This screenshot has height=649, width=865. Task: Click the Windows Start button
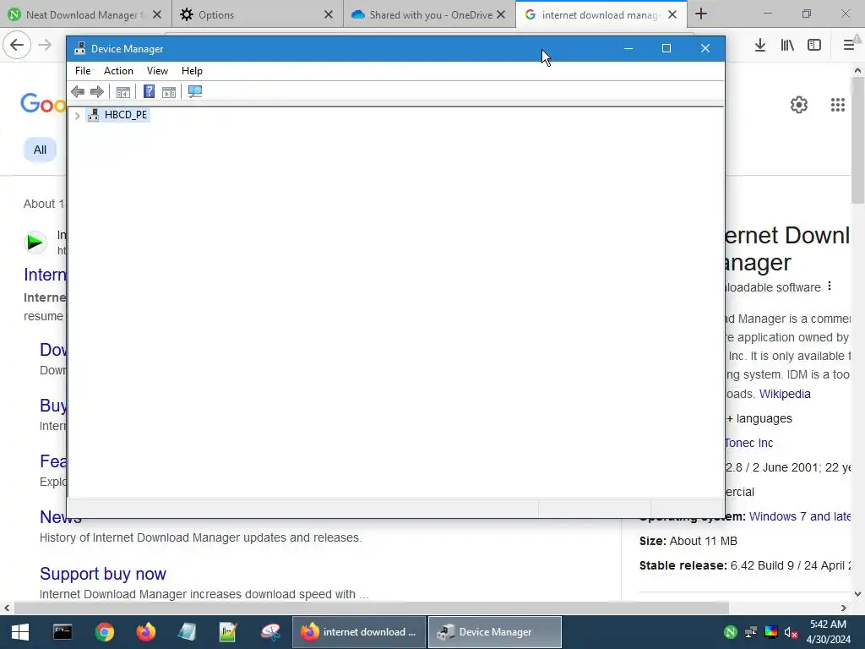tap(20, 632)
